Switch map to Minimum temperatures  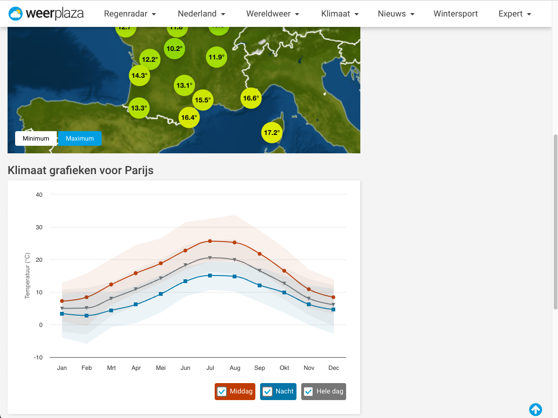tap(36, 138)
